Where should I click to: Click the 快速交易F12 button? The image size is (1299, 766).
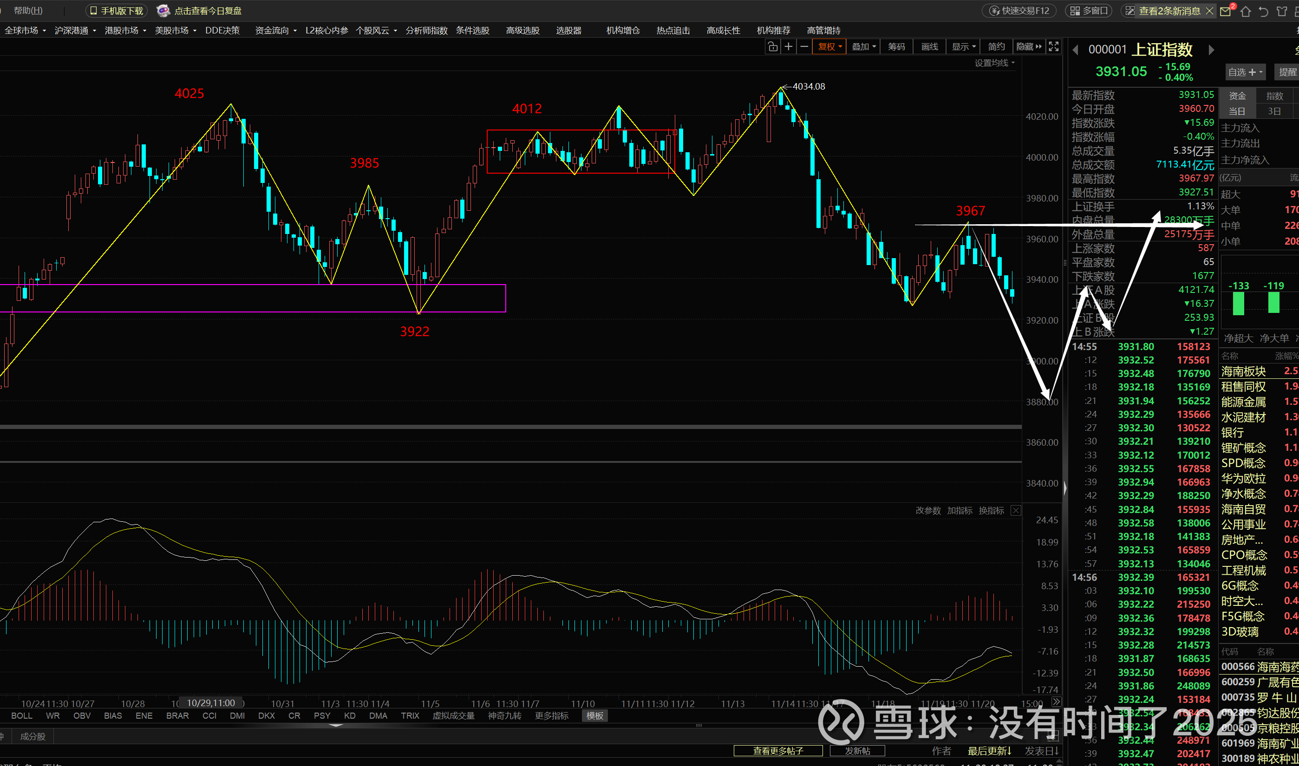(1019, 11)
